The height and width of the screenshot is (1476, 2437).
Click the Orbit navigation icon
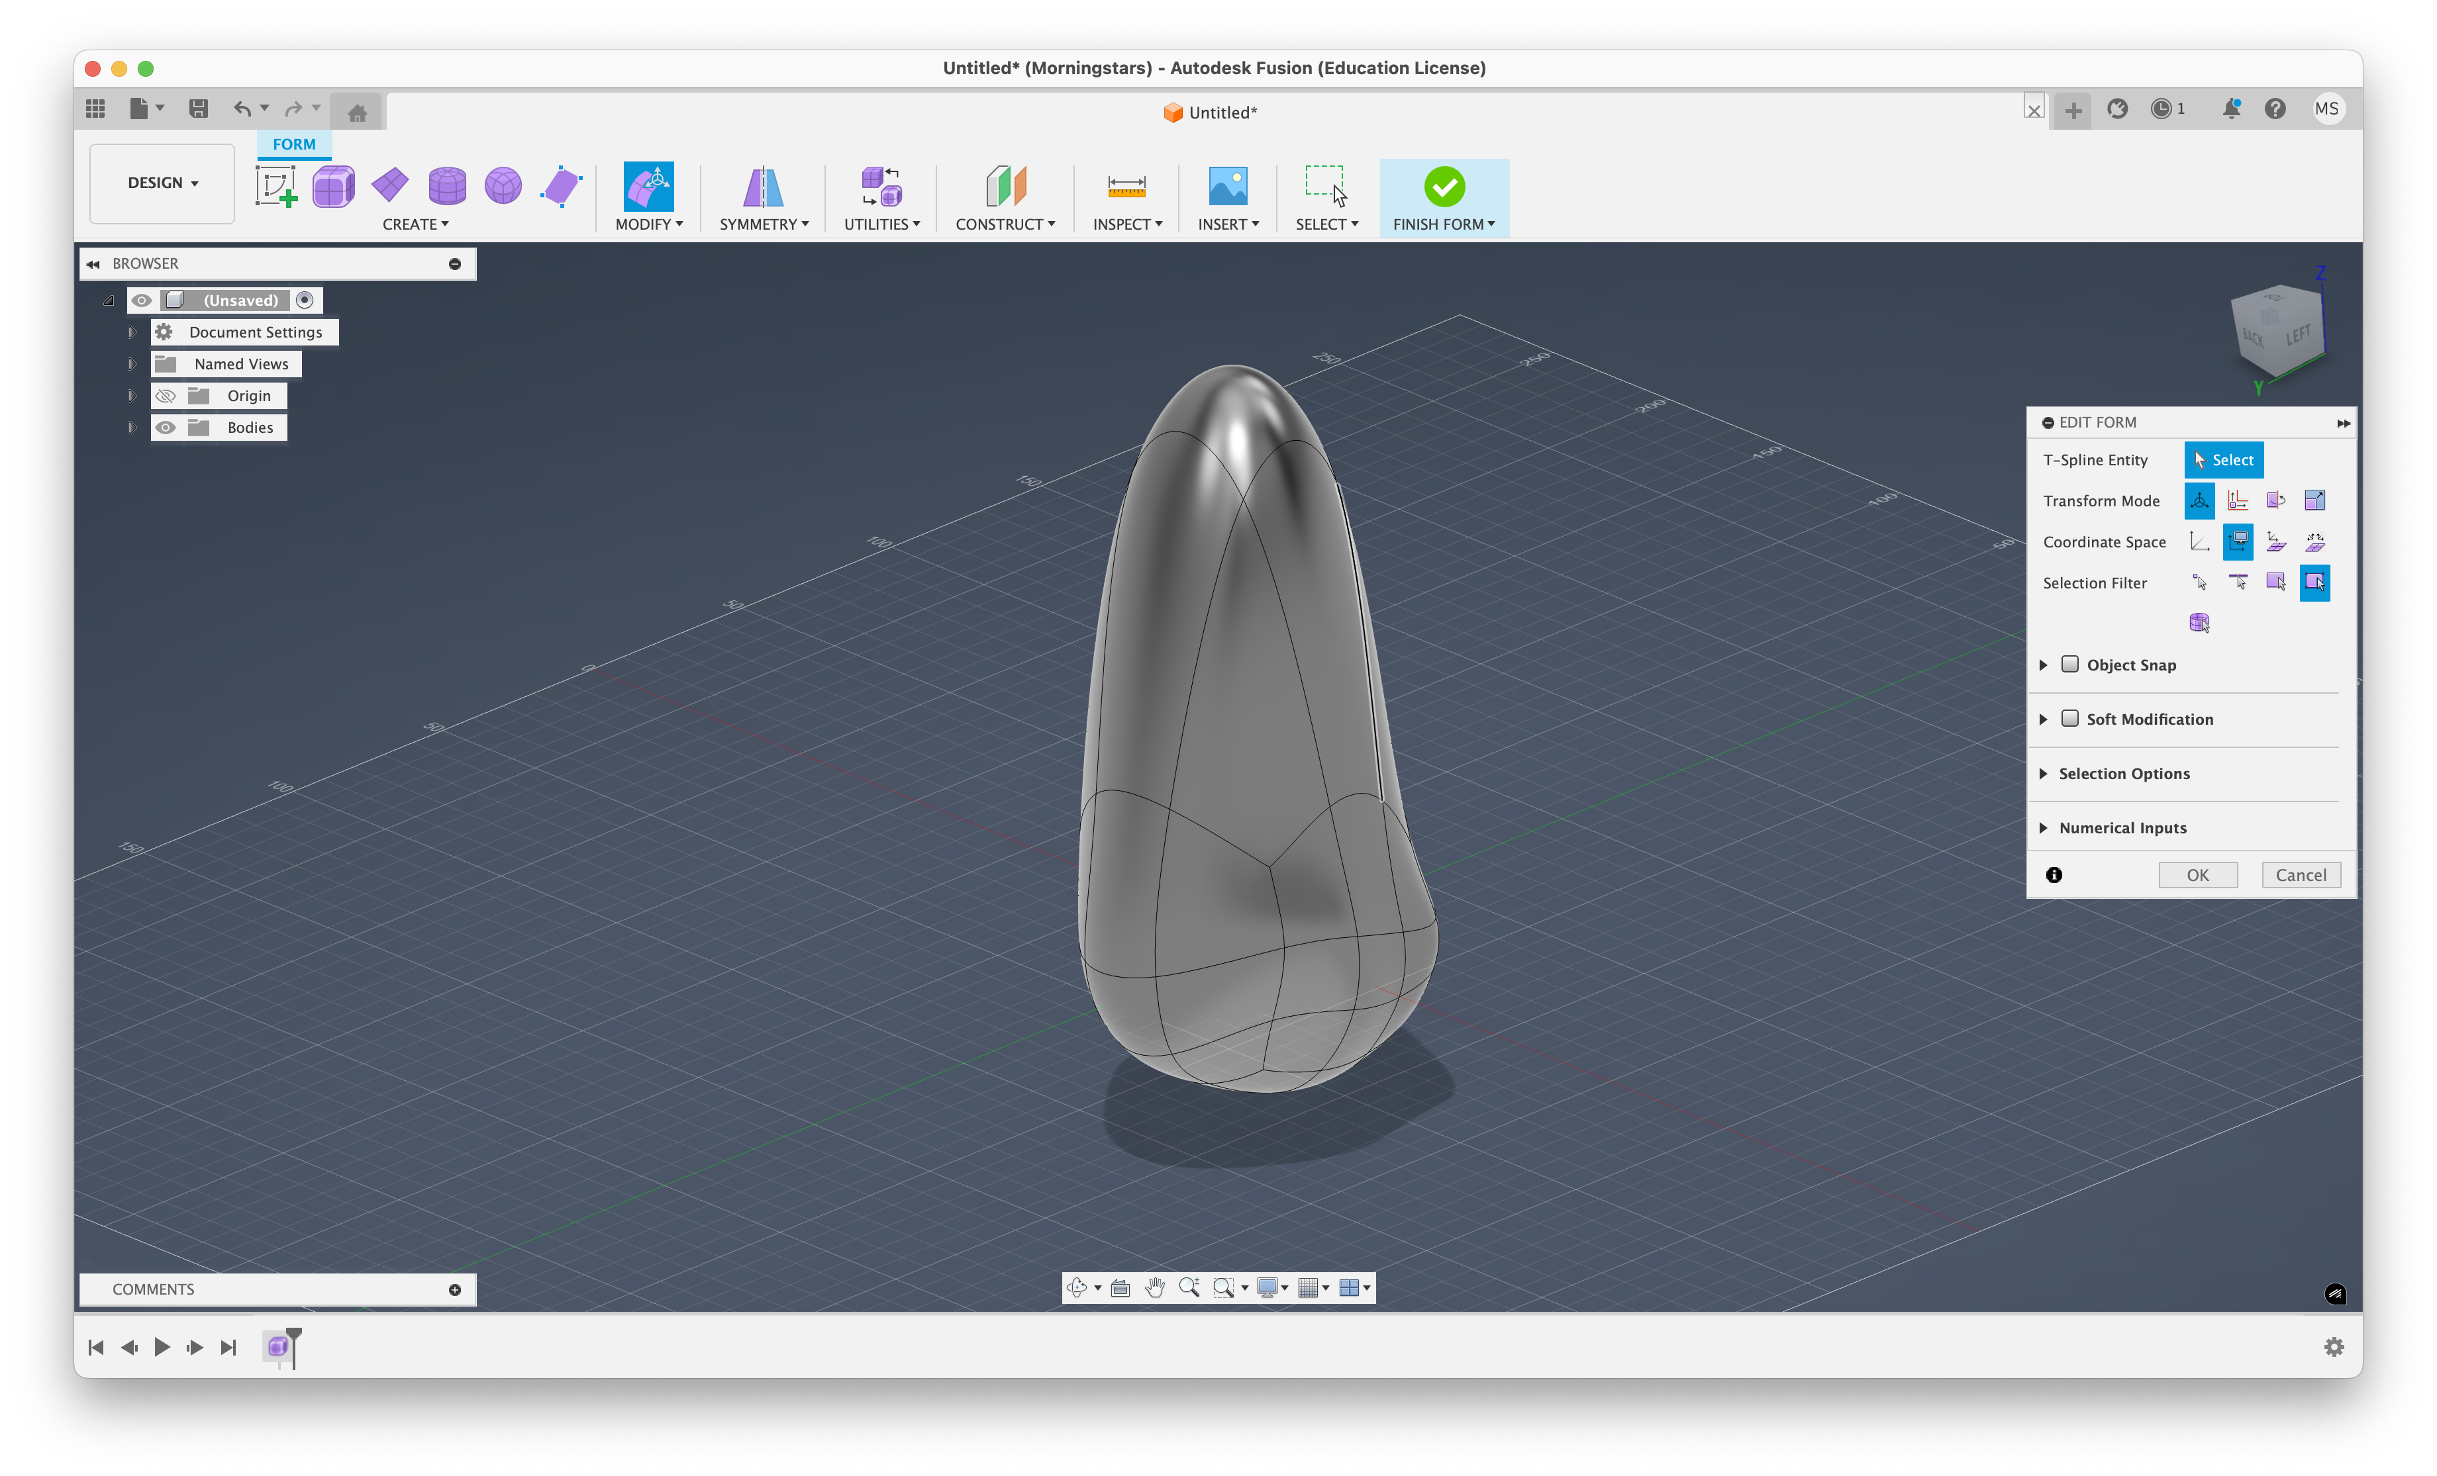click(x=1077, y=1287)
